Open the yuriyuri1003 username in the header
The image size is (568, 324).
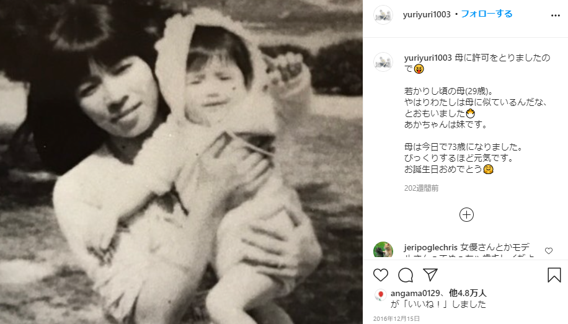click(x=427, y=14)
